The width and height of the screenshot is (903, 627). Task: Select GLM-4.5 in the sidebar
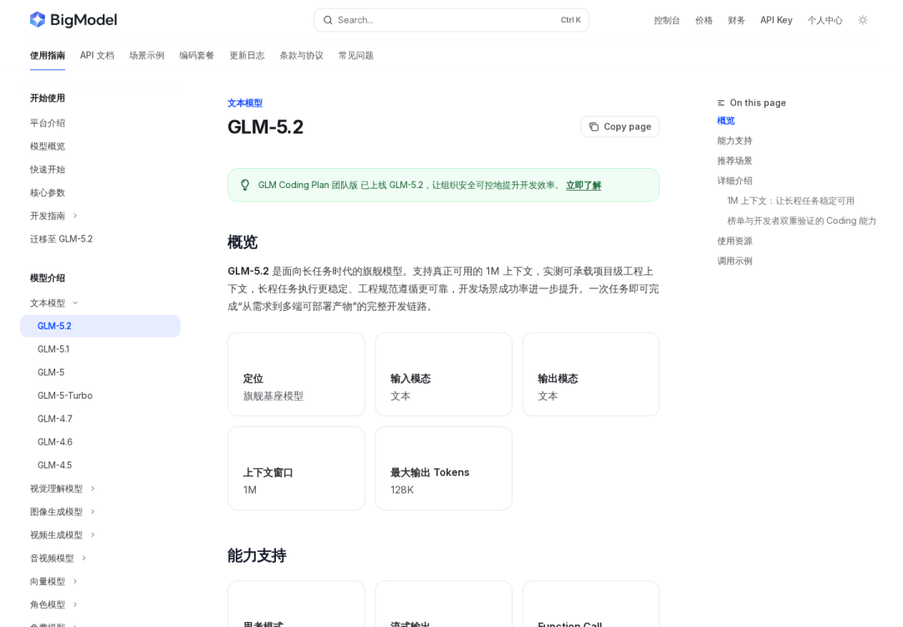point(54,465)
